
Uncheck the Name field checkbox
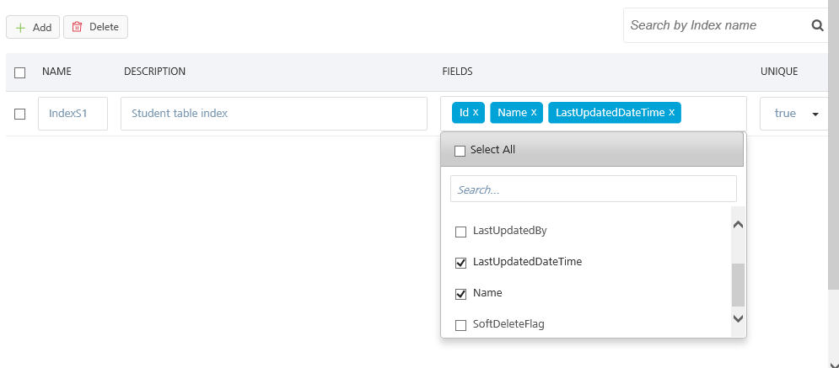point(461,294)
